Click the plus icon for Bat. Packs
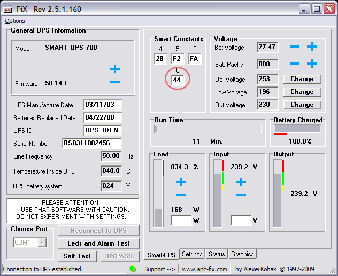 [x=312, y=64]
